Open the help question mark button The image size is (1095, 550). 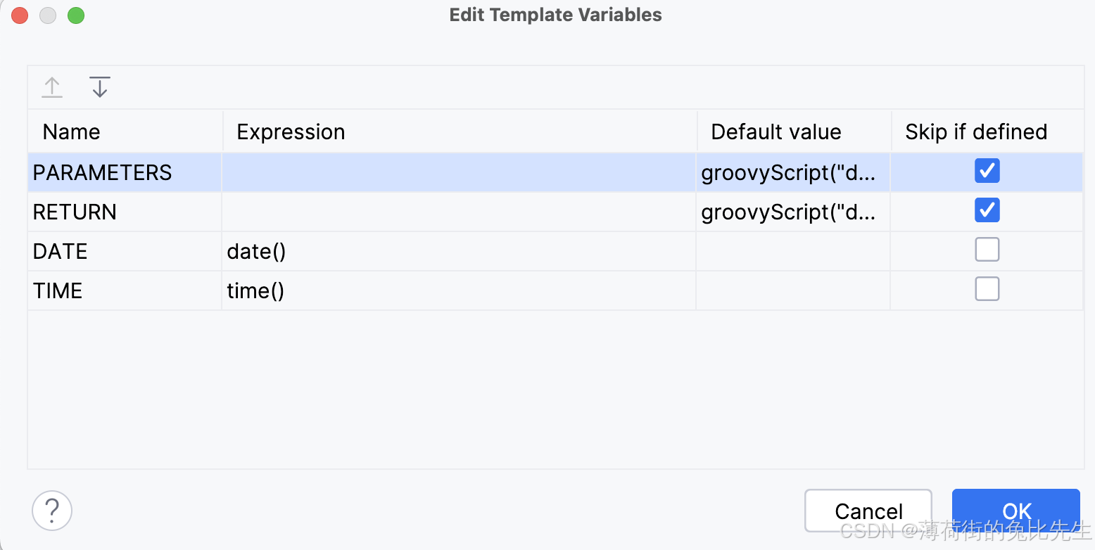[x=52, y=510]
